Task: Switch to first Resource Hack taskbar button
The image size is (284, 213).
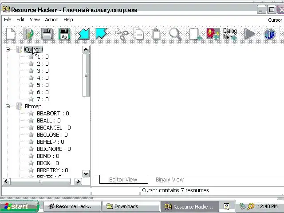Action: tap(72, 206)
